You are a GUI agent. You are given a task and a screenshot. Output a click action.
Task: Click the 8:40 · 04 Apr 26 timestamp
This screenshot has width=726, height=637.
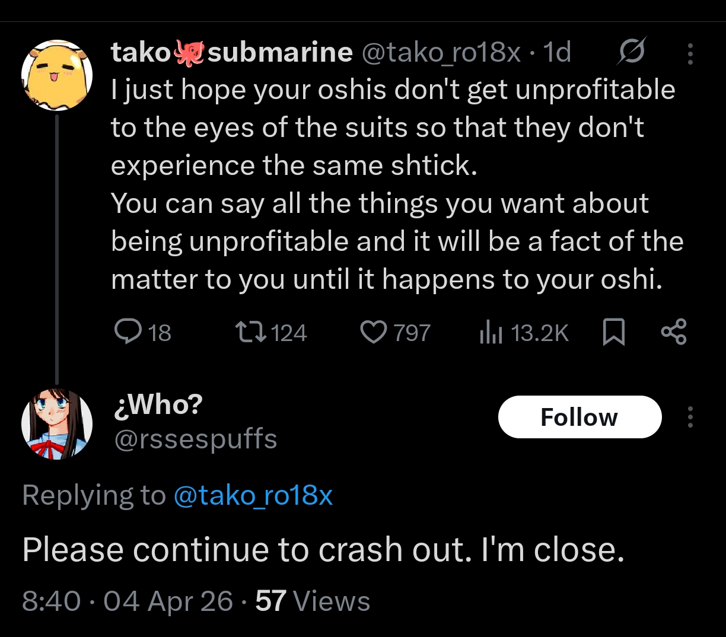coord(128,601)
